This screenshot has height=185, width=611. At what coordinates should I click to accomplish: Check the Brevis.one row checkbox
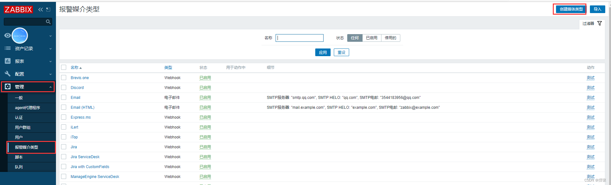point(64,78)
